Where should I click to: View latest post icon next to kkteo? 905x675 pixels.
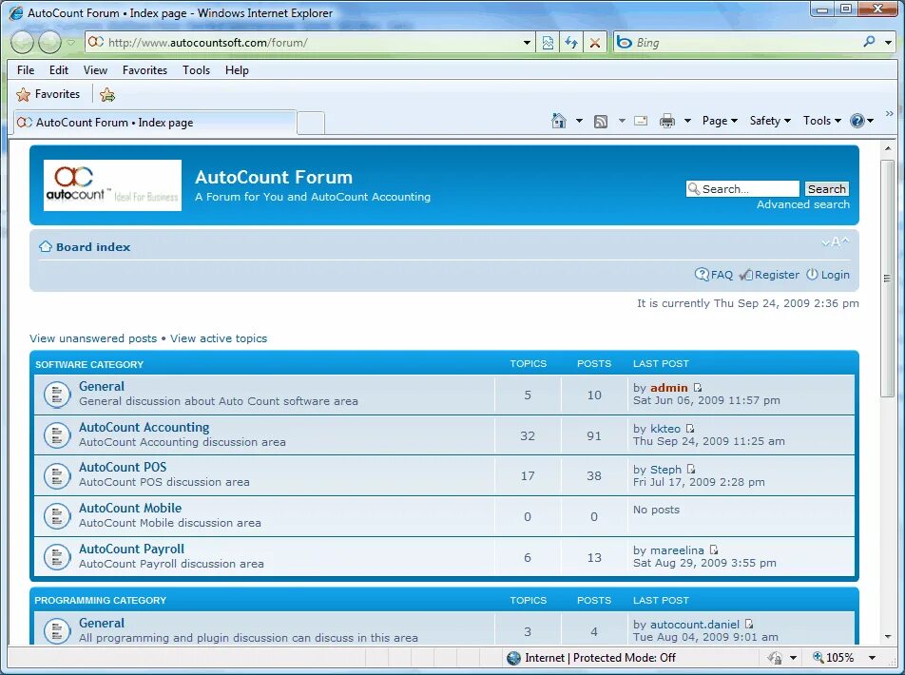click(x=690, y=429)
